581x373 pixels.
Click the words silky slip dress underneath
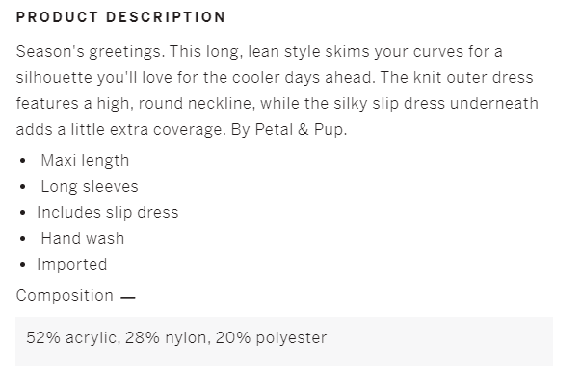pyautogui.click(x=436, y=104)
